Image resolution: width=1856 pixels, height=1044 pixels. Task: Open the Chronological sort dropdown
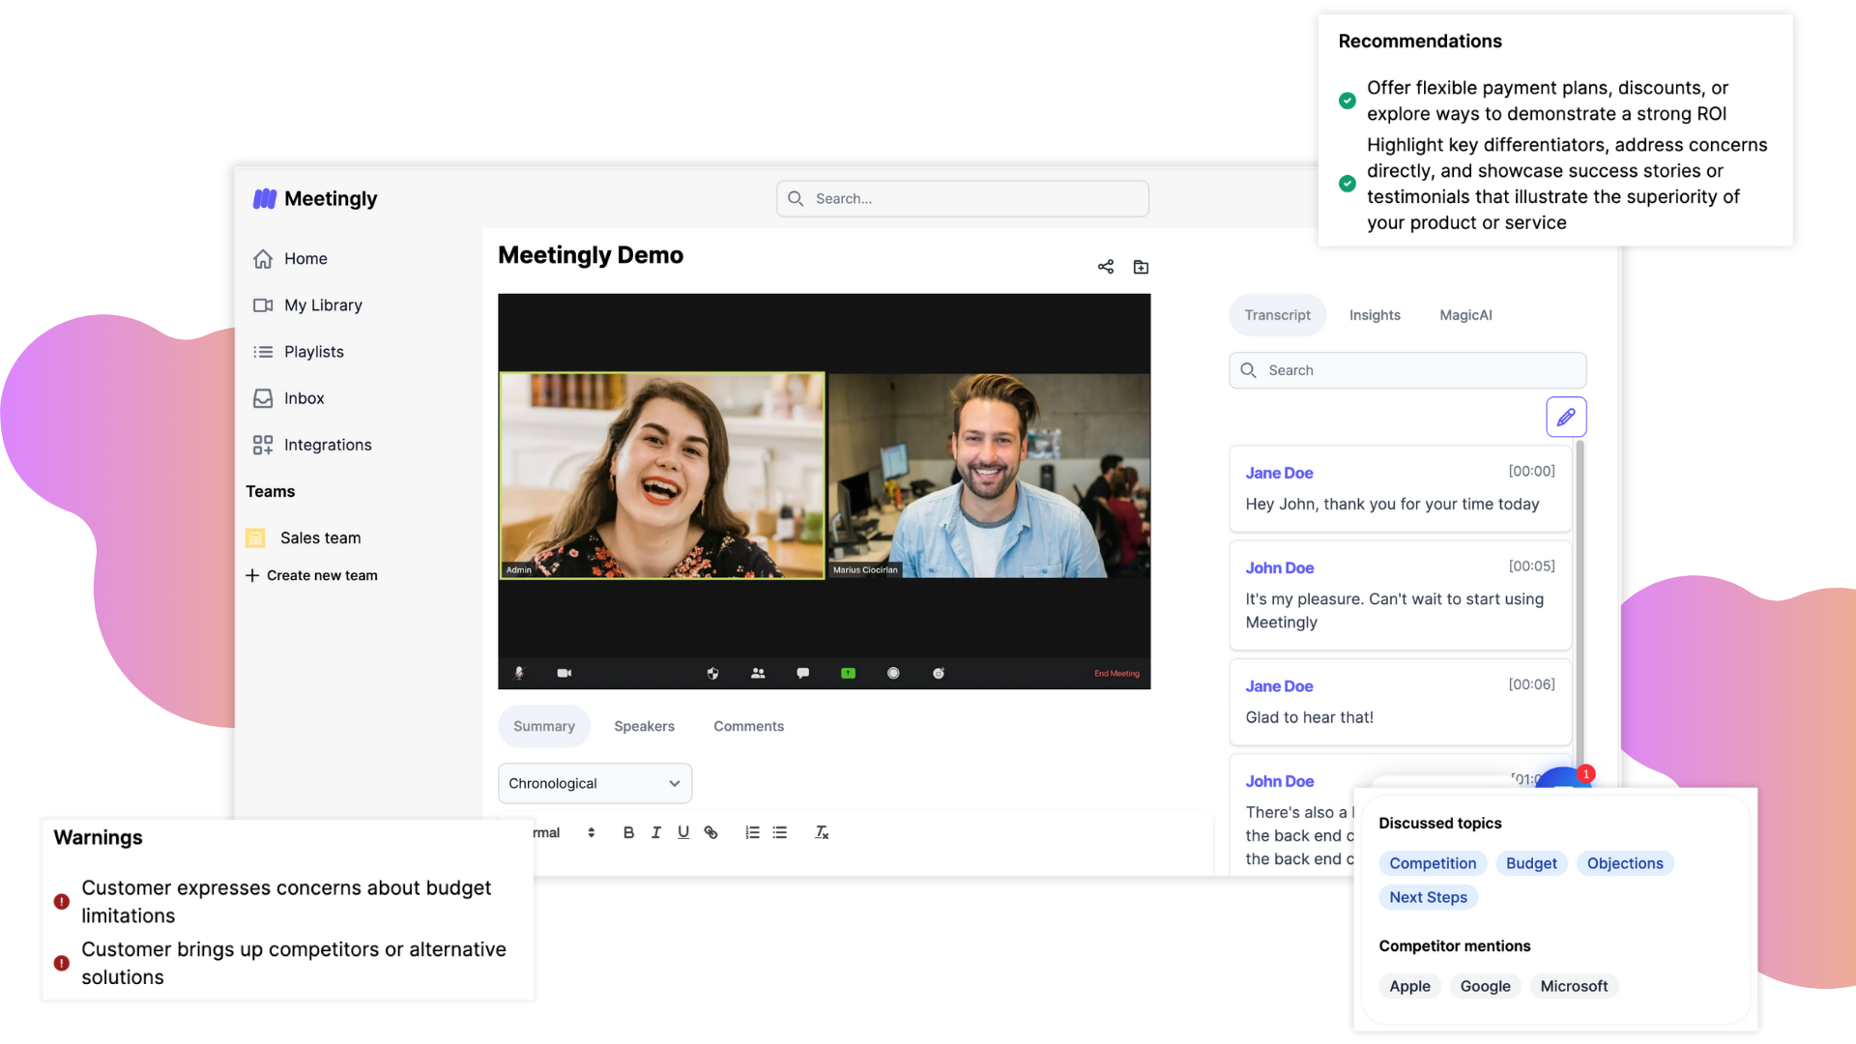coord(594,783)
